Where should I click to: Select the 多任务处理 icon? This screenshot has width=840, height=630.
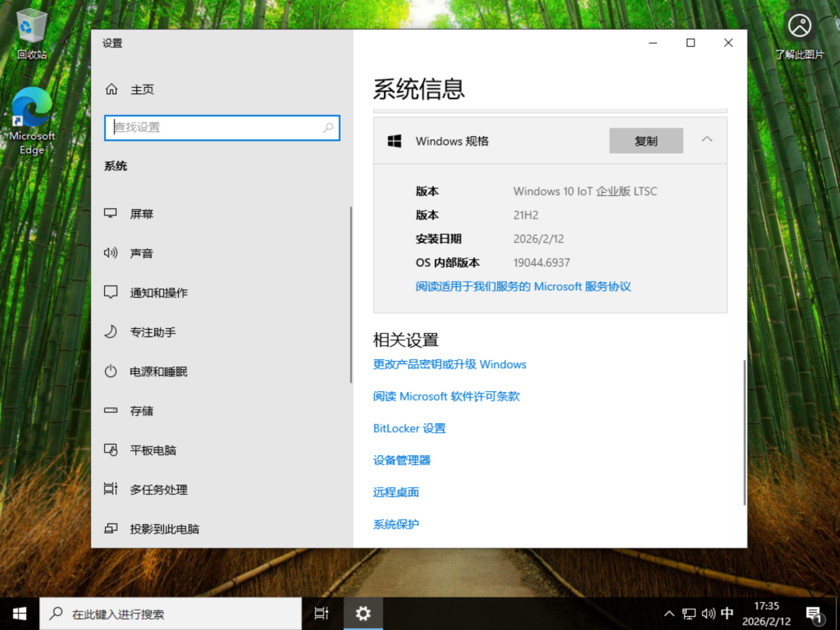110,489
